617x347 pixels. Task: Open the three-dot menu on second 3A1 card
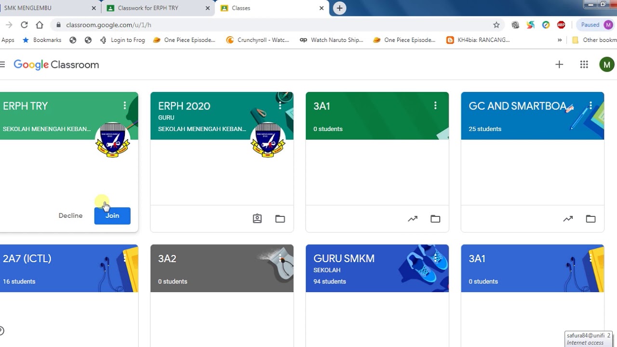590,258
